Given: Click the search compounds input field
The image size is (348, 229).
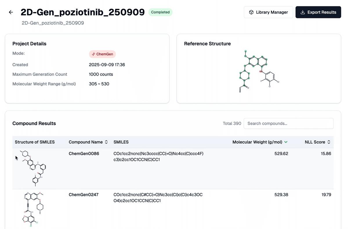Looking at the screenshot, I should coord(288,123).
